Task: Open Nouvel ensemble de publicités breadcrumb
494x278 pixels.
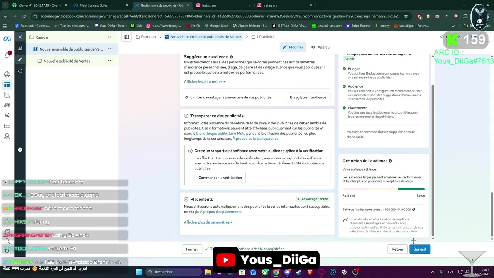Action: tap(203, 37)
